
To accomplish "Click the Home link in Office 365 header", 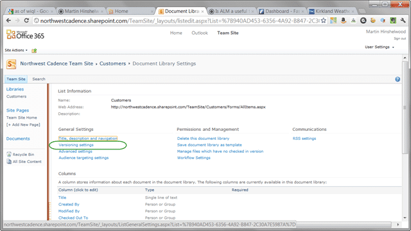I will 176,33.
